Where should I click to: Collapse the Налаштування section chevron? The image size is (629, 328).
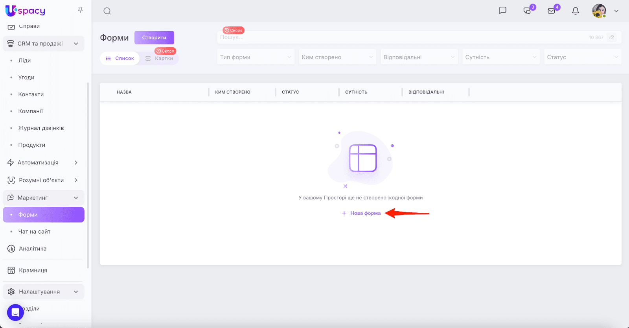click(76, 292)
